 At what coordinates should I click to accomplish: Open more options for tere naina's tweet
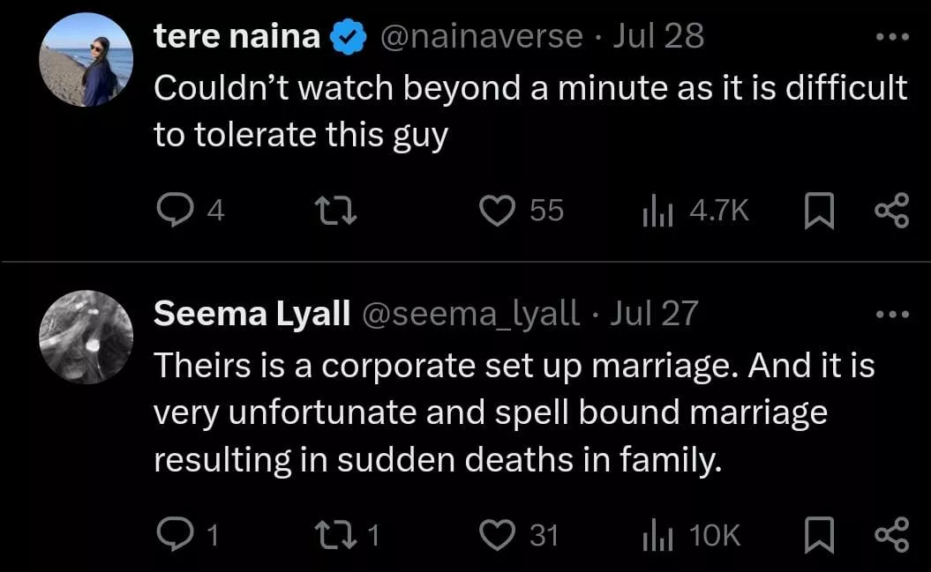891,38
